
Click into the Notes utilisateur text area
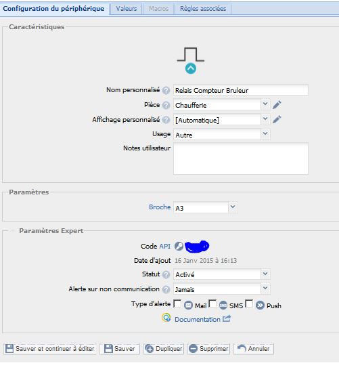pyautogui.click(x=241, y=159)
